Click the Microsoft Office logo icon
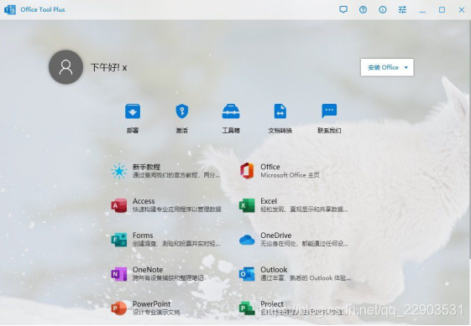471x326 pixels. point(247,171)
